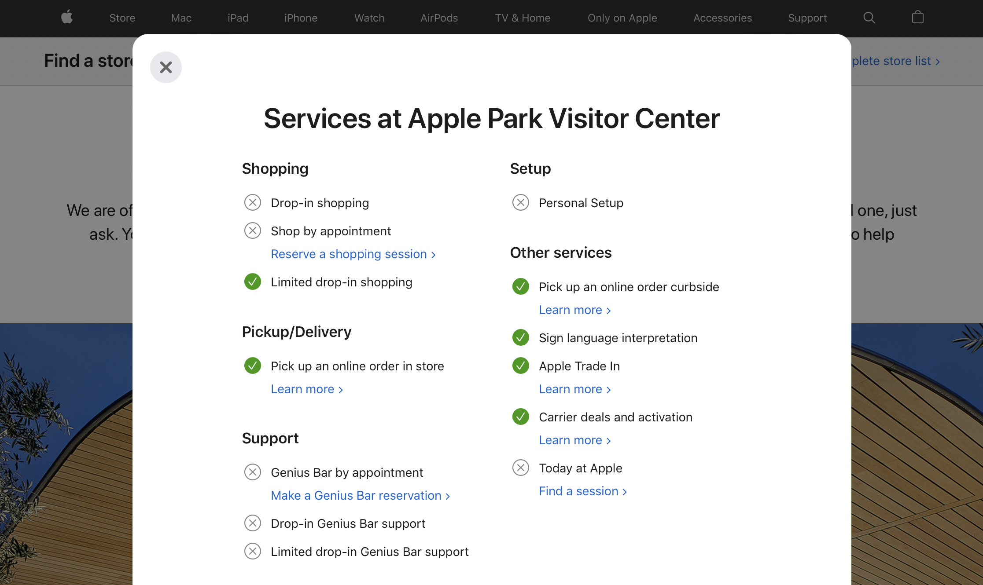Open Make a Genius Bar reservation link
The image size is (983, 585).
[360, 496]
